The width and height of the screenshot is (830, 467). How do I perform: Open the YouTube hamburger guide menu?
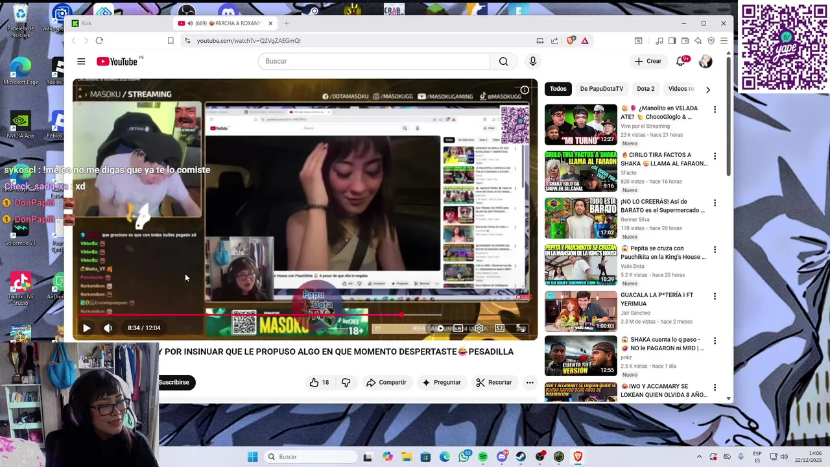(81, 62)
